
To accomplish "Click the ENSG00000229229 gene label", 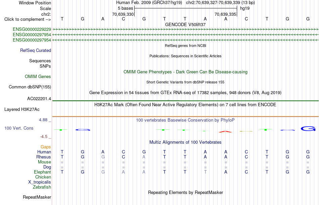I will [32, 29].
